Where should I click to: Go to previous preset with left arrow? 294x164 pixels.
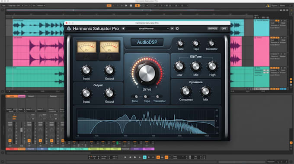(x=123, y=28)
